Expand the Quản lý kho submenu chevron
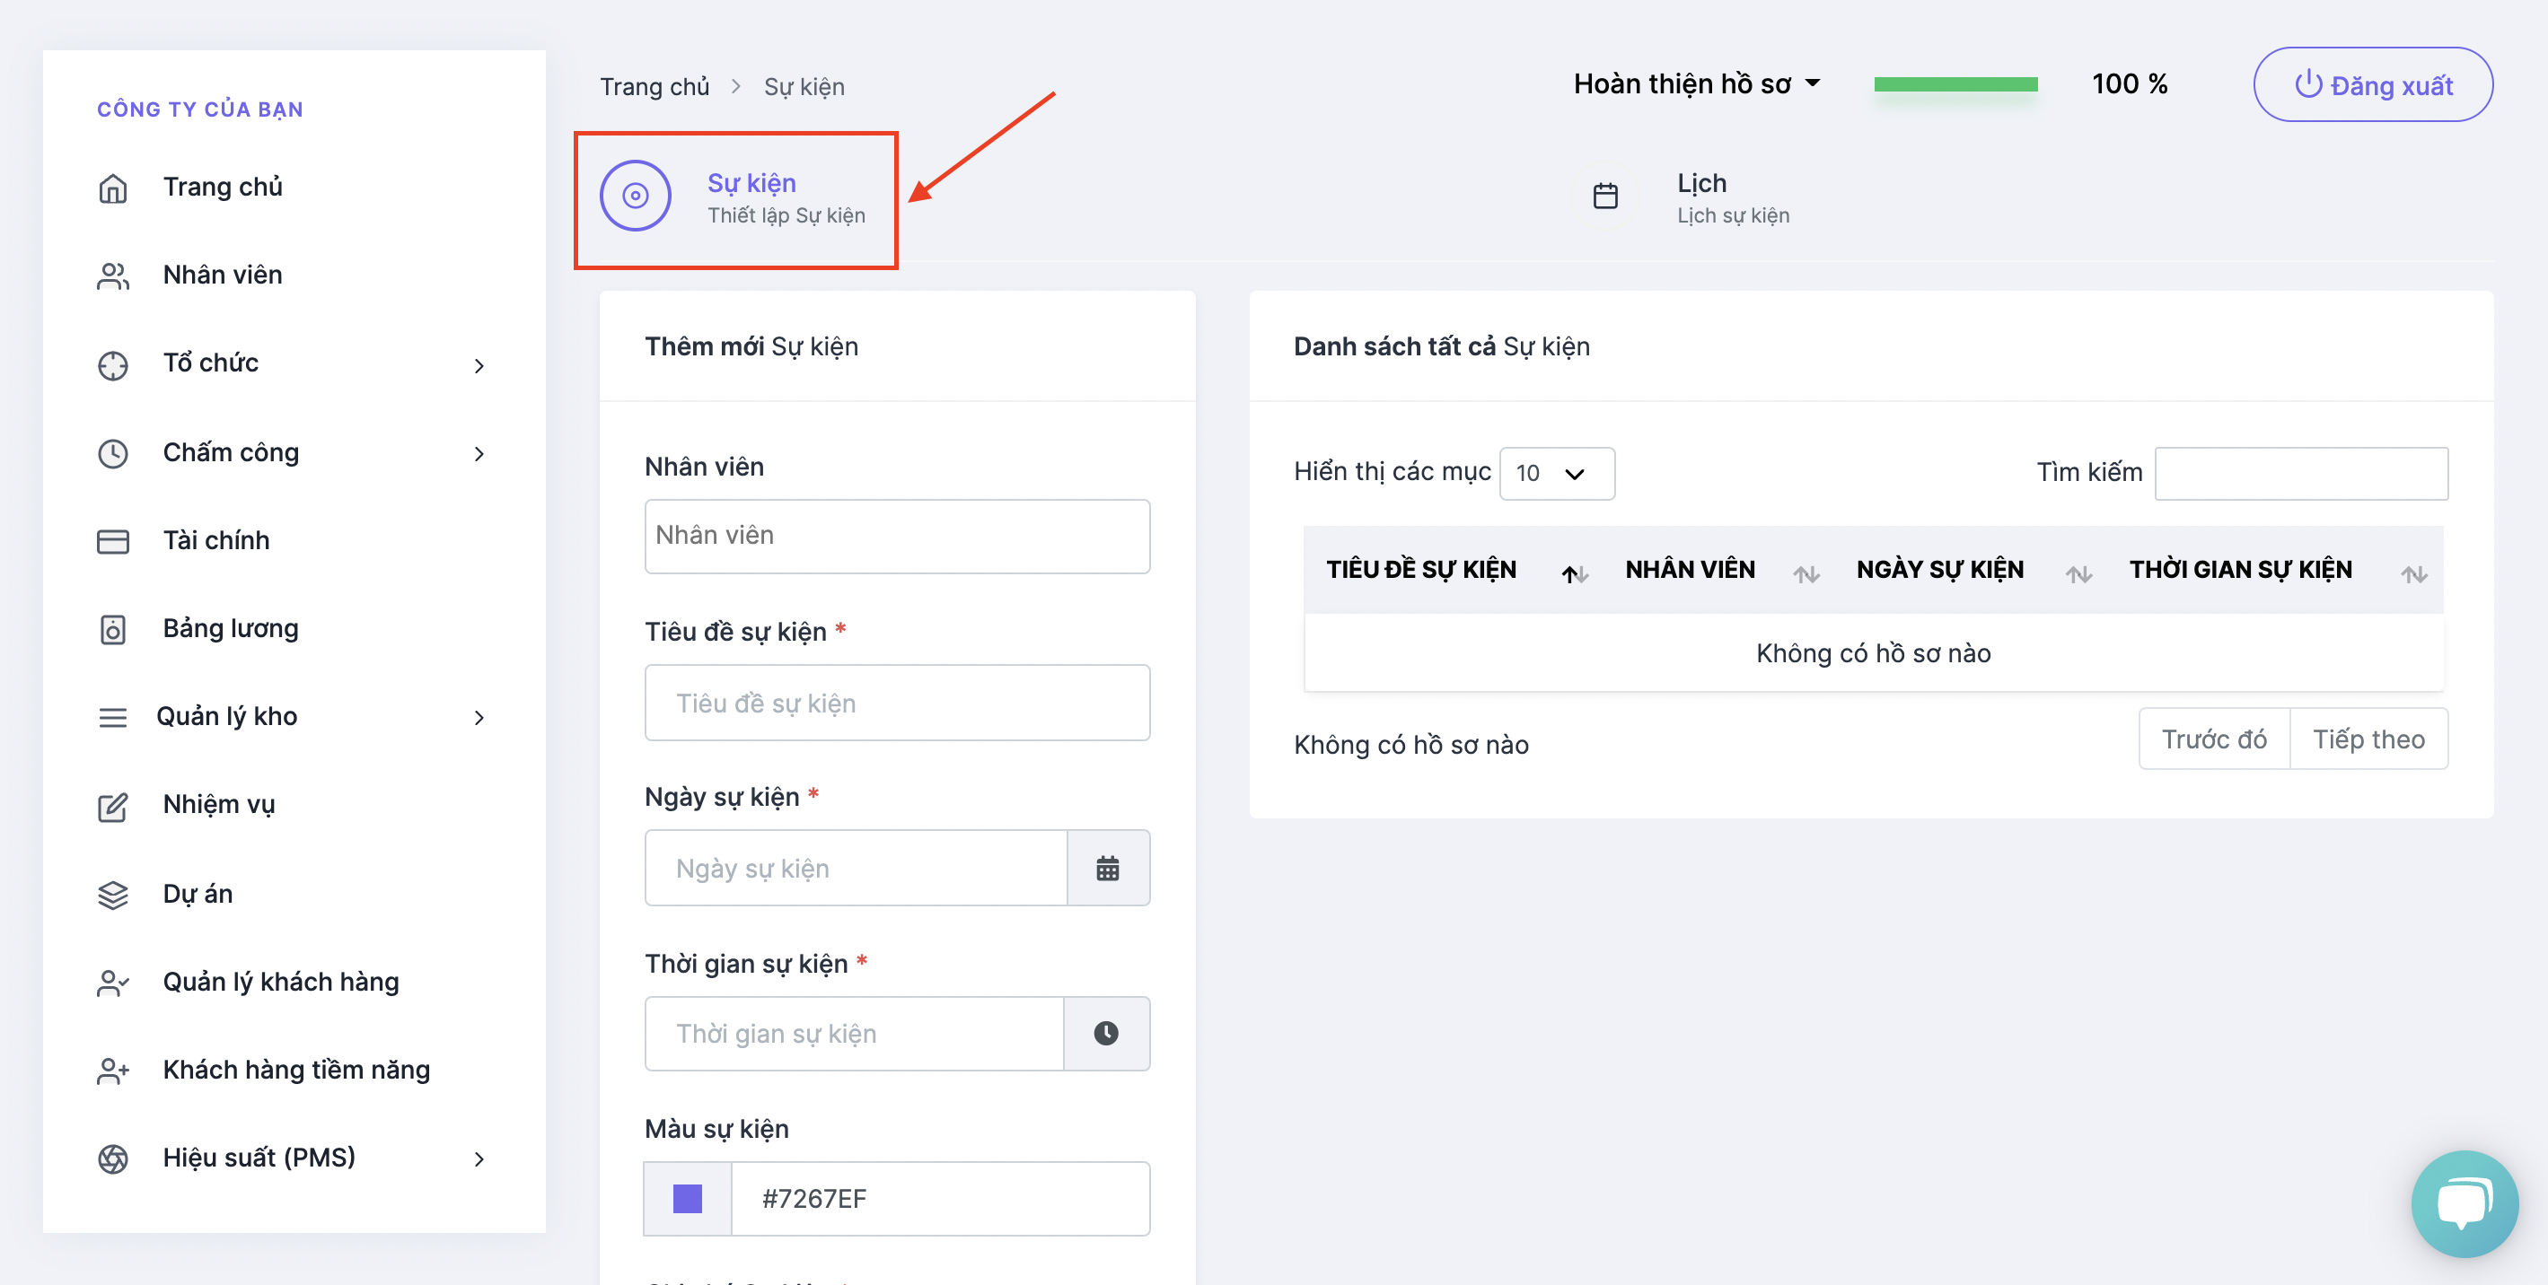The width and height of the screenshot is (2548, 1285). click(479, 718)
